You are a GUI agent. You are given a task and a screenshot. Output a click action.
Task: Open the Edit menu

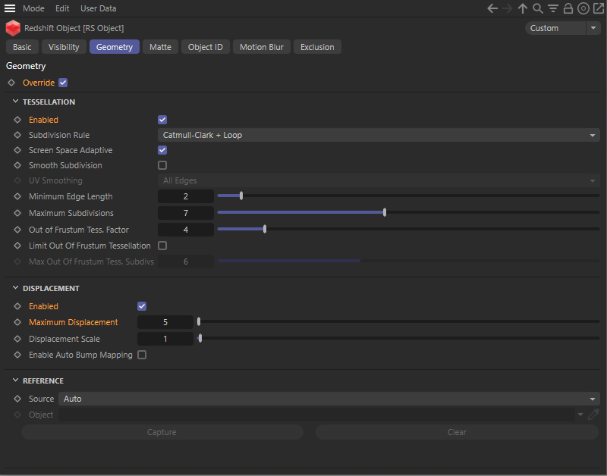(62, 8)
